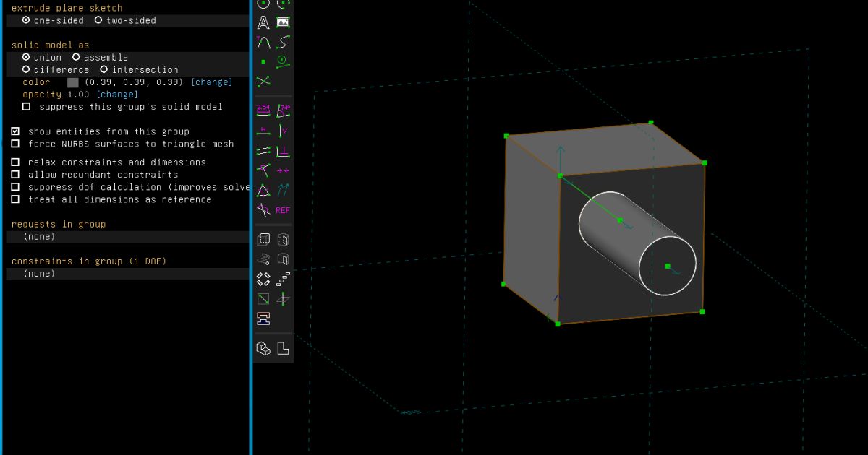The image size is (868, 455).
Task: Toggle REF reference dimension
Action: [283, 210]
